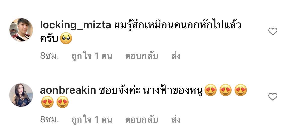294x135 pixels.
Task: View ถูกใจ 1 คน under aonbreakin's comment
Action: (92, 120)
